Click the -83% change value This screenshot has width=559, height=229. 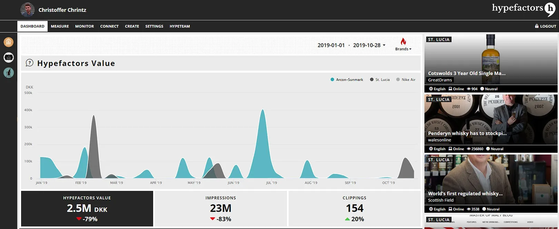(x=224, y=219)
